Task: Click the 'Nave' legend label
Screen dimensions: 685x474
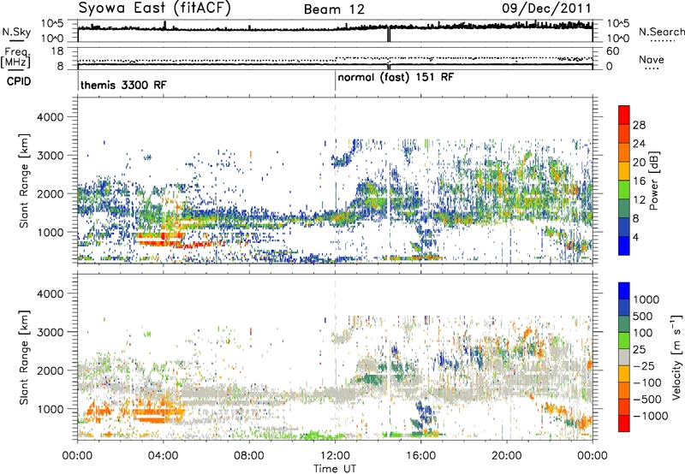Action: point(652,59)
